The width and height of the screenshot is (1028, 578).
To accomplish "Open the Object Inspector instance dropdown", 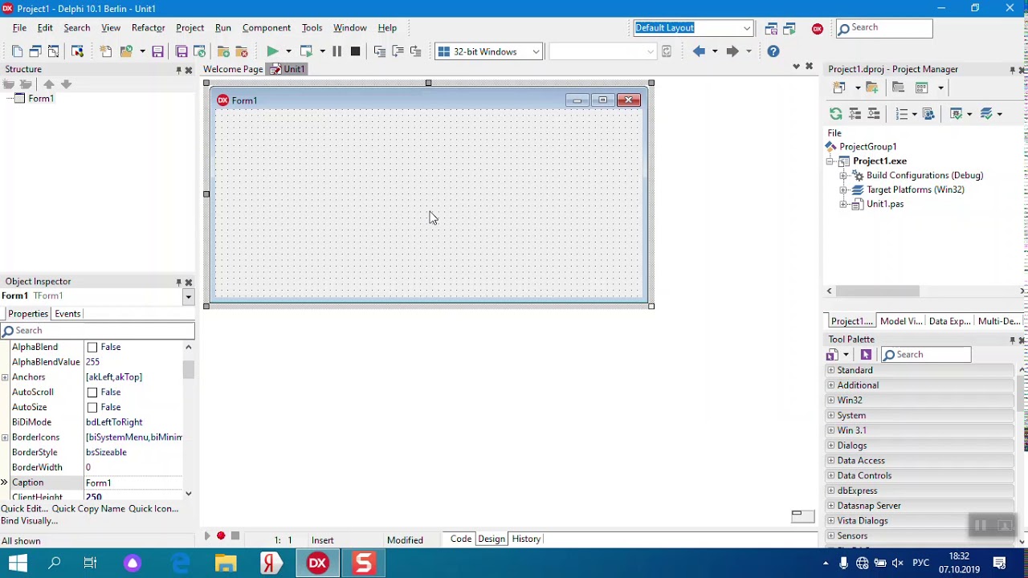I will click(188, 296).
